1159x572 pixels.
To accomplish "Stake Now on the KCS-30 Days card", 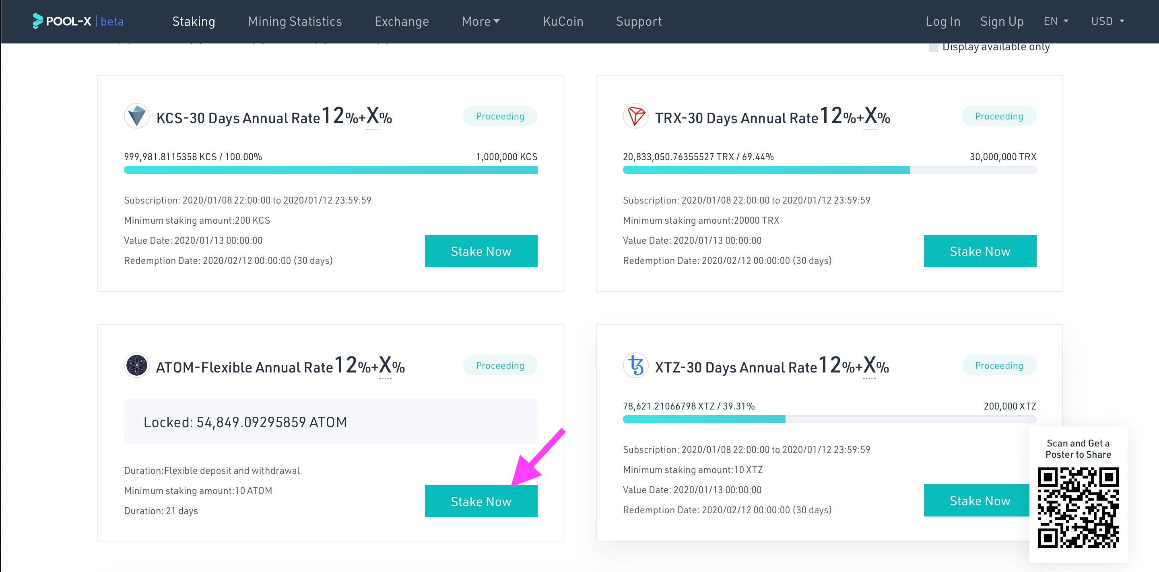I will (481, 251).
